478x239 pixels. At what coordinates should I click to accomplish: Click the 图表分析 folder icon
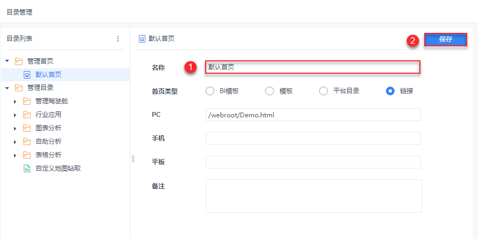point(27,128)
